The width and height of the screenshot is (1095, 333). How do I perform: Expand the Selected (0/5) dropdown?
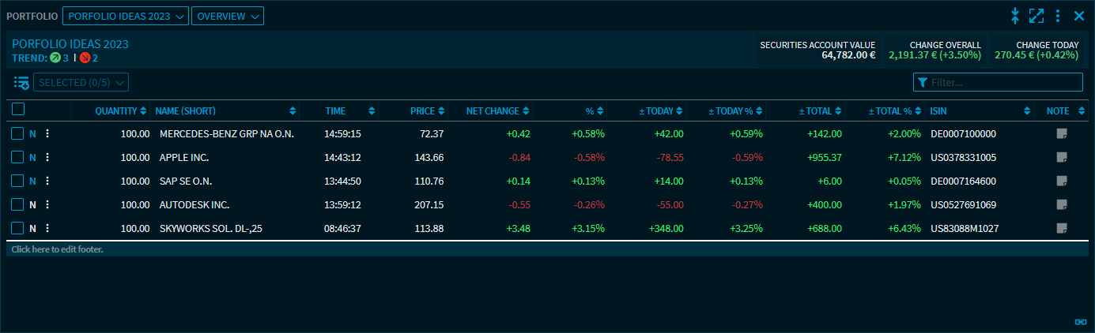pyautogui.click(x=81, y=82)
